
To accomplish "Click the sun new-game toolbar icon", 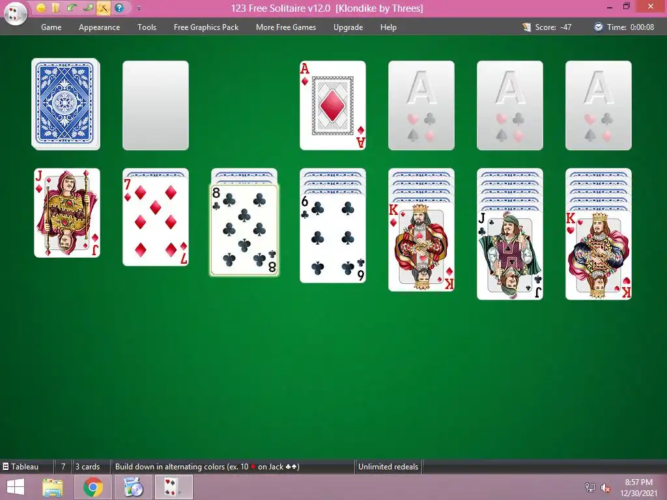I will click(41, 8).
